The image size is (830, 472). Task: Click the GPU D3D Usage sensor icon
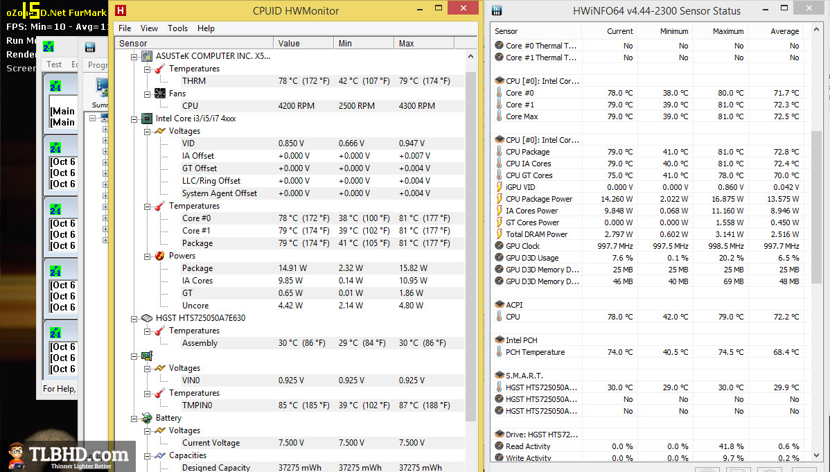coord(499,257)
